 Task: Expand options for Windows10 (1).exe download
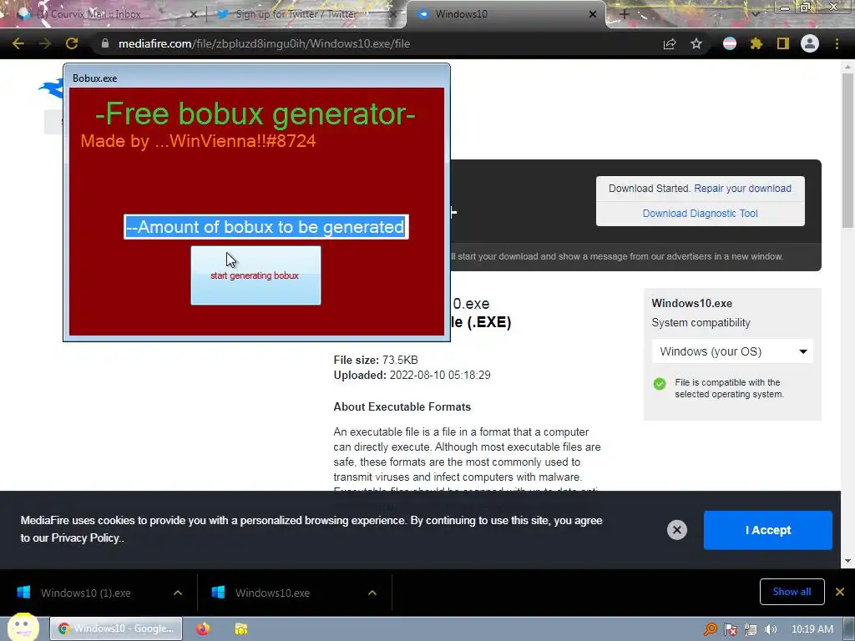pyautogui.click(x=178, y=593)
